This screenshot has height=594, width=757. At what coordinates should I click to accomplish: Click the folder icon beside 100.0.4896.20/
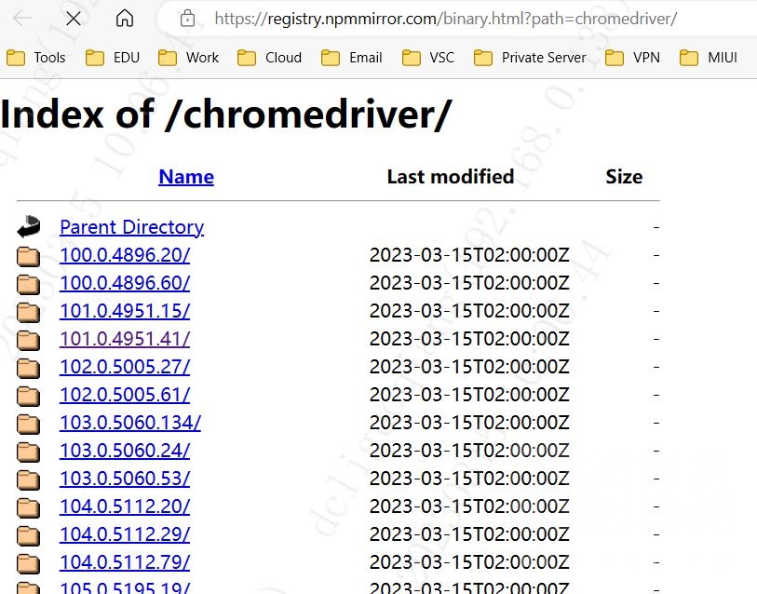(x=28, y=255)
